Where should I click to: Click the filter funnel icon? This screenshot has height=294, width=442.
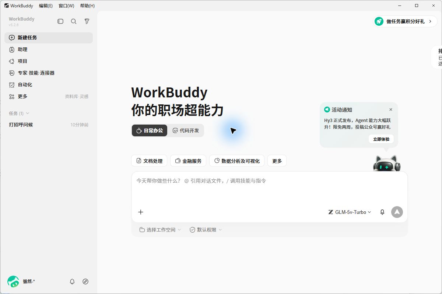coord(87,21)
